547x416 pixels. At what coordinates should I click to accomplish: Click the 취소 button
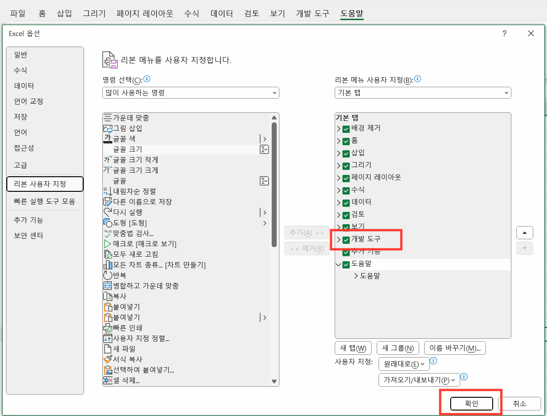(520, 403)
